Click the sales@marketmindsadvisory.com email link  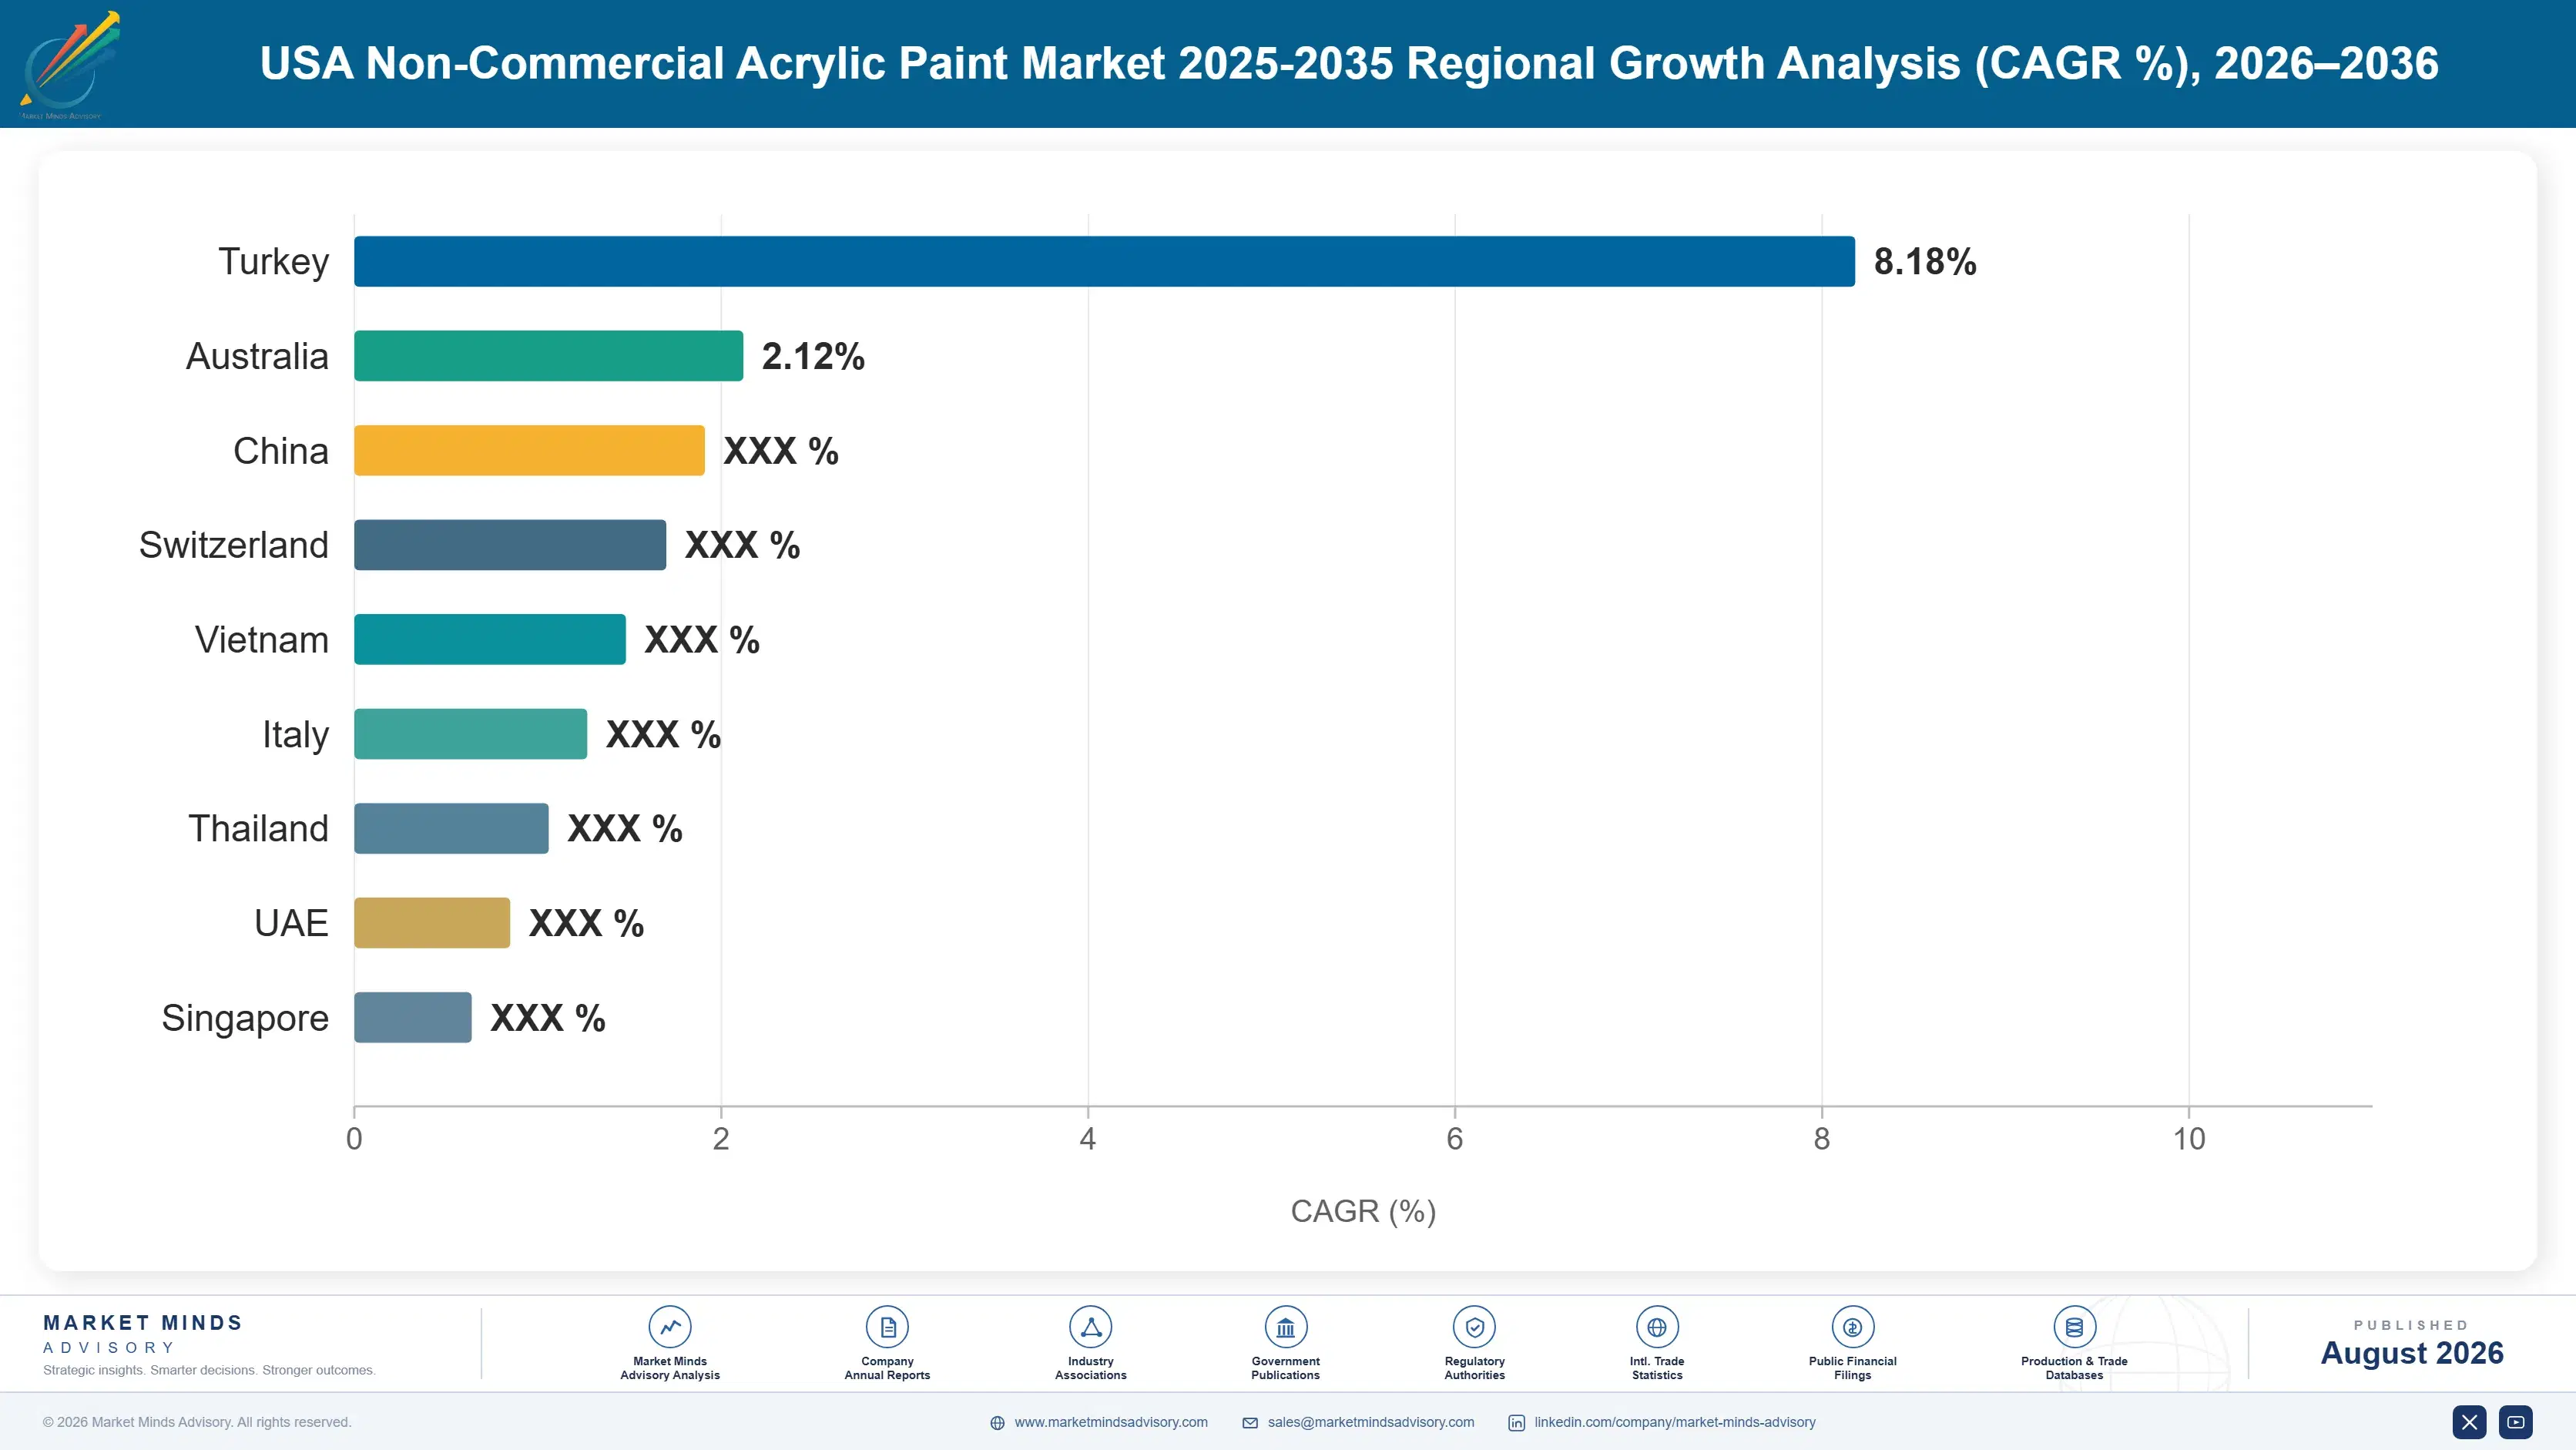coord(1371,1422)
